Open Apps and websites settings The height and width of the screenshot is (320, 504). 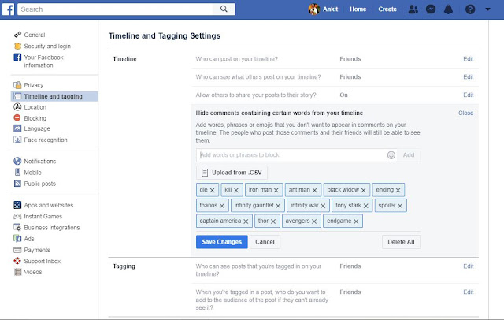(49, 205)
